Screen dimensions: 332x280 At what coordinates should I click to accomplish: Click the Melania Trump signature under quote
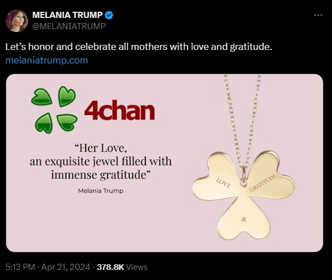pyautogui.click(x=101, y=191)
